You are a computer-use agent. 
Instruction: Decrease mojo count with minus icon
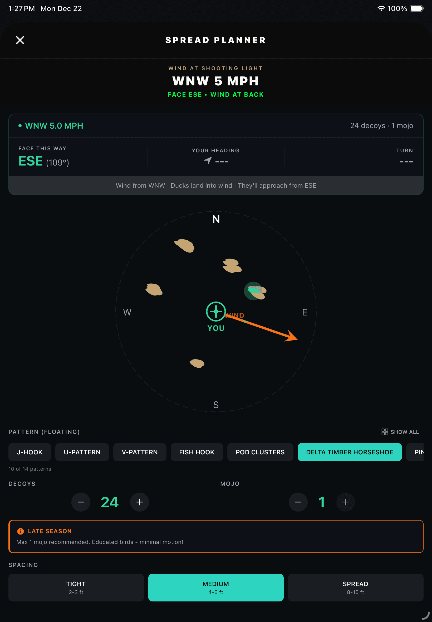[x=298, y=502]
